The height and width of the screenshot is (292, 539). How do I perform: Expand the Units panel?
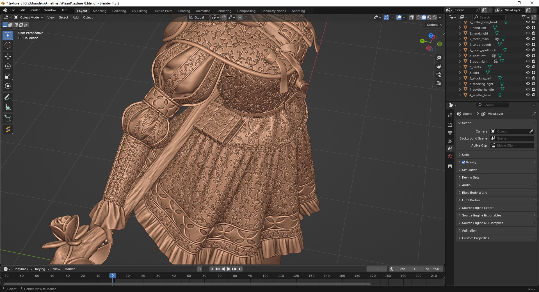466,155
